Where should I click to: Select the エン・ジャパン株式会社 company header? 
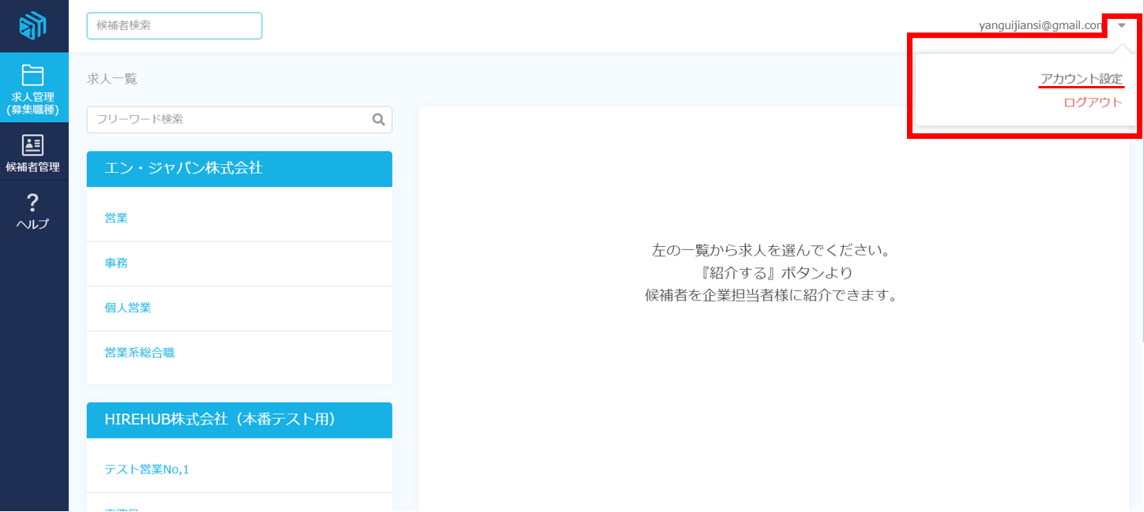coord(239,168)
